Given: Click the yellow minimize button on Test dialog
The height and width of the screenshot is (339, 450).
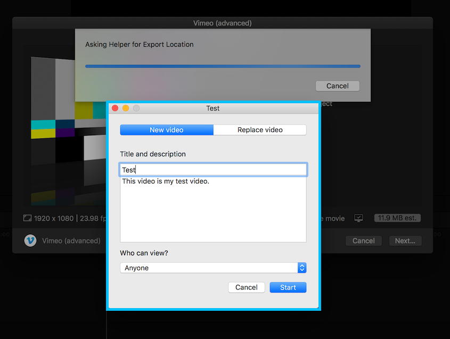Looking at the screenshot, I should 125,108.
